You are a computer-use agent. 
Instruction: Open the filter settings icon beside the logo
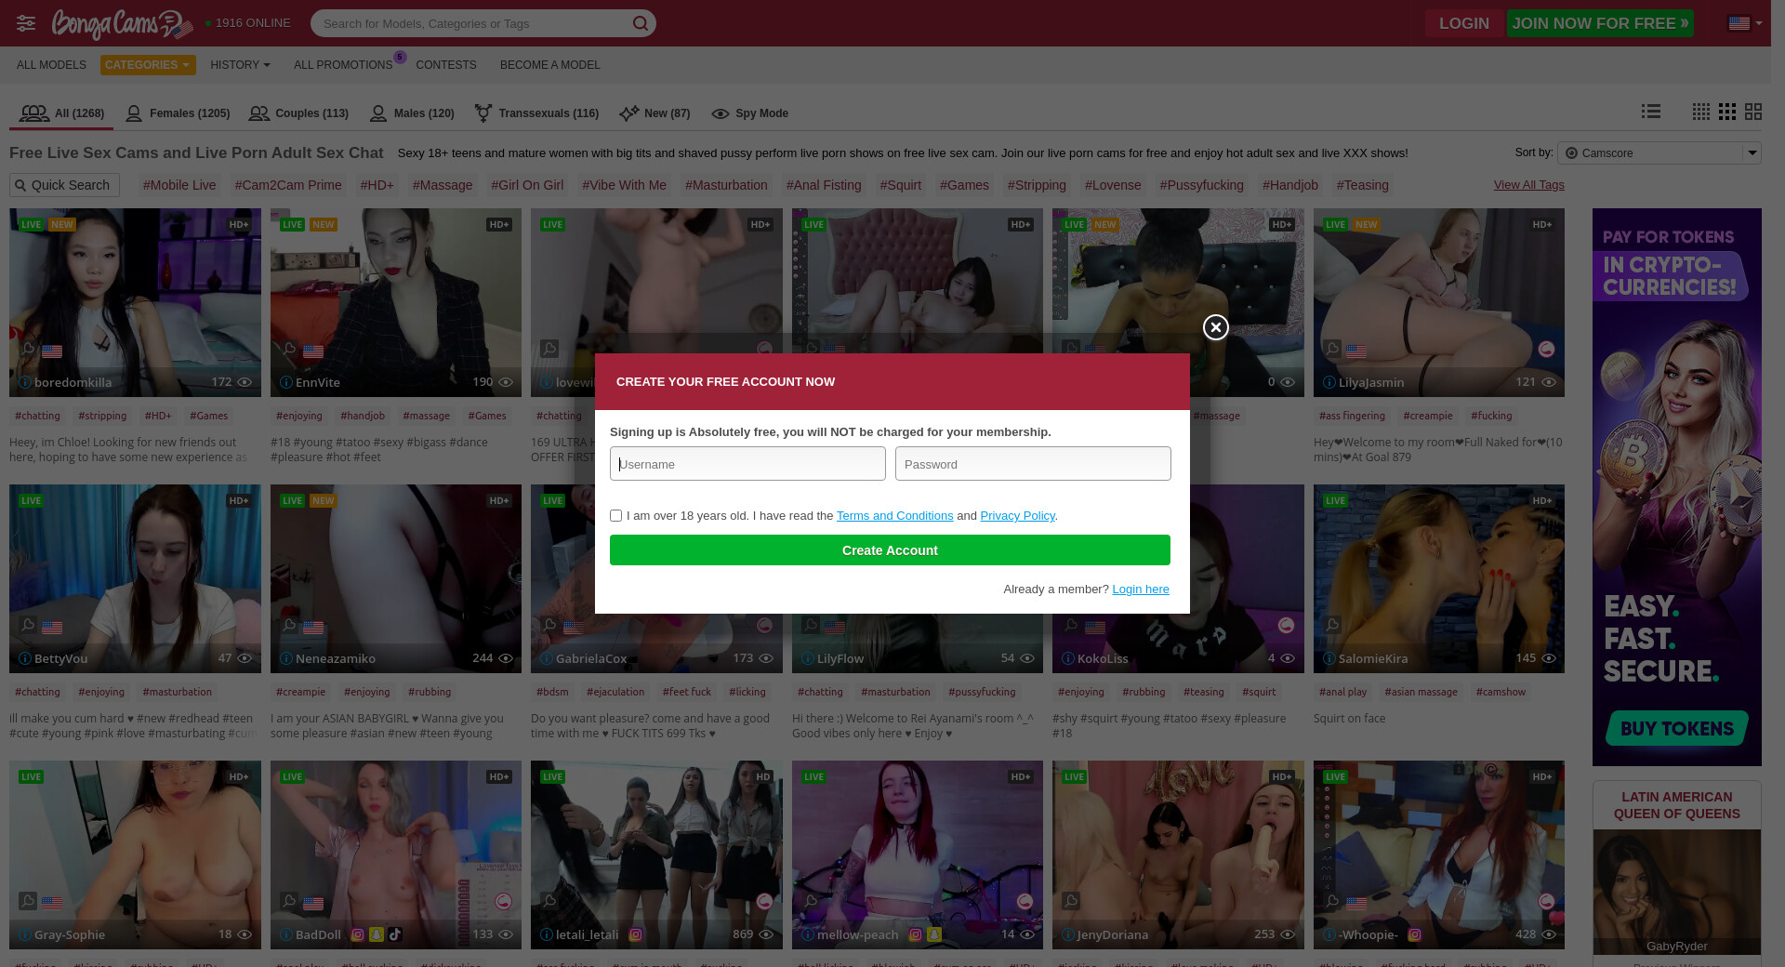[26, 23]
